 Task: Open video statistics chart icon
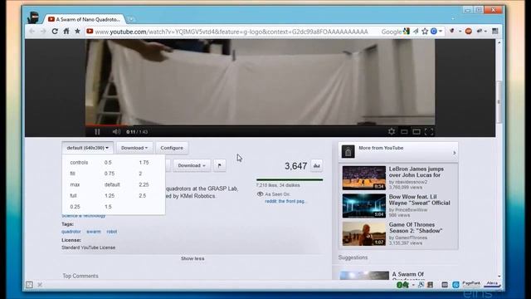pos(317,166)
